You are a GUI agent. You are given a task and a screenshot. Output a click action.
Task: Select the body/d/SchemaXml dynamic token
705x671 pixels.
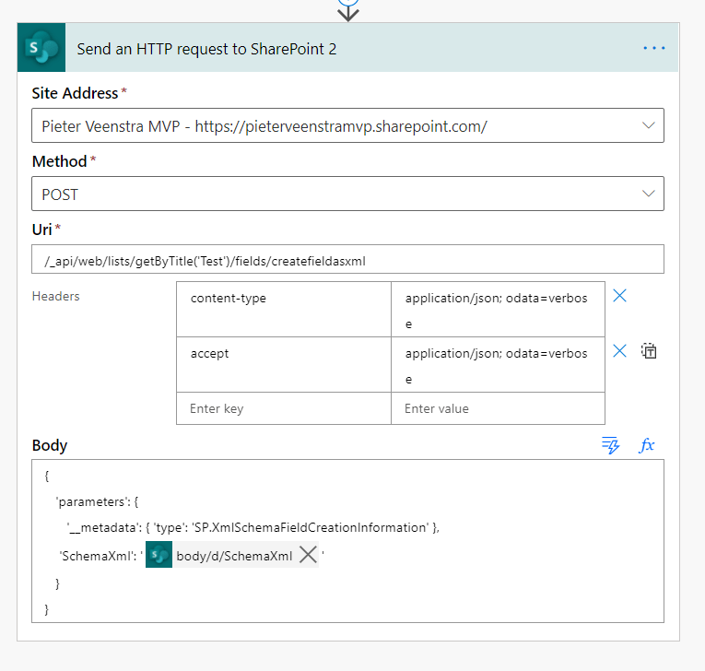pos(234,556)
